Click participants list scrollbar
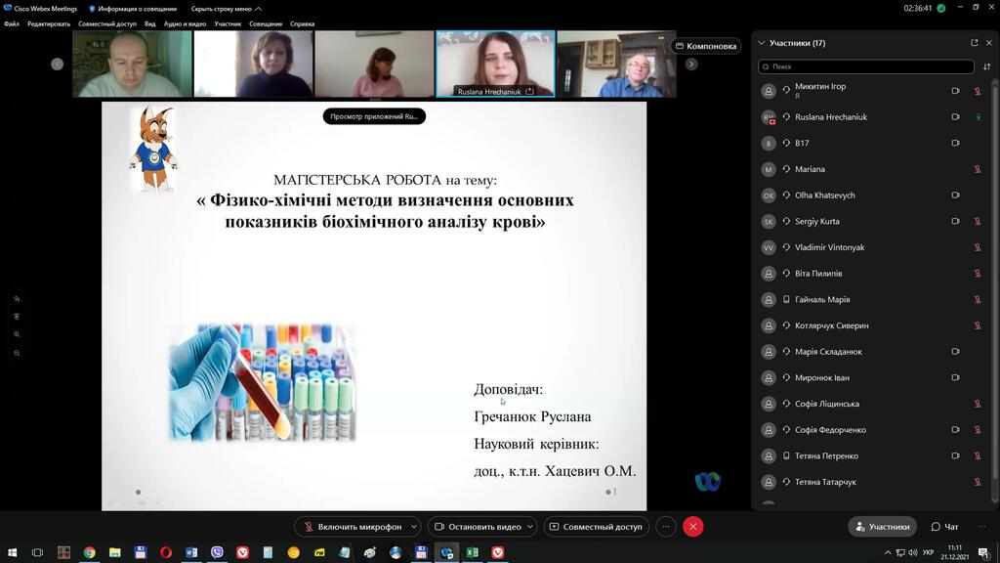This screenshot has width=1000, height=563. coord(995,281)
